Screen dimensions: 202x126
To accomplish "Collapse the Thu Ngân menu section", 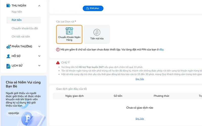I will (39, 6).
